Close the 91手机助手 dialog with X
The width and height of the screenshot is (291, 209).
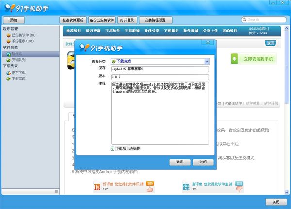(x=208, y=42)
